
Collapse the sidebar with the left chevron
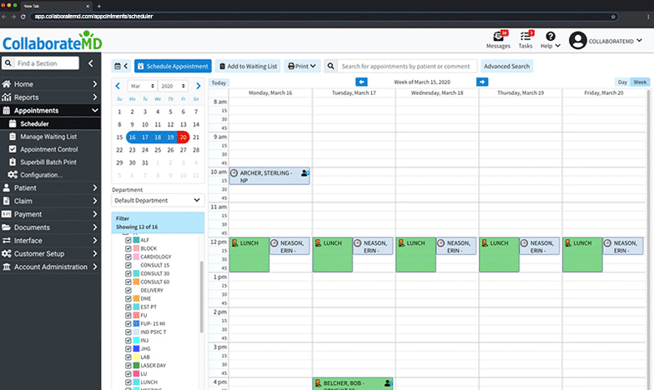[x=90, y=63]
